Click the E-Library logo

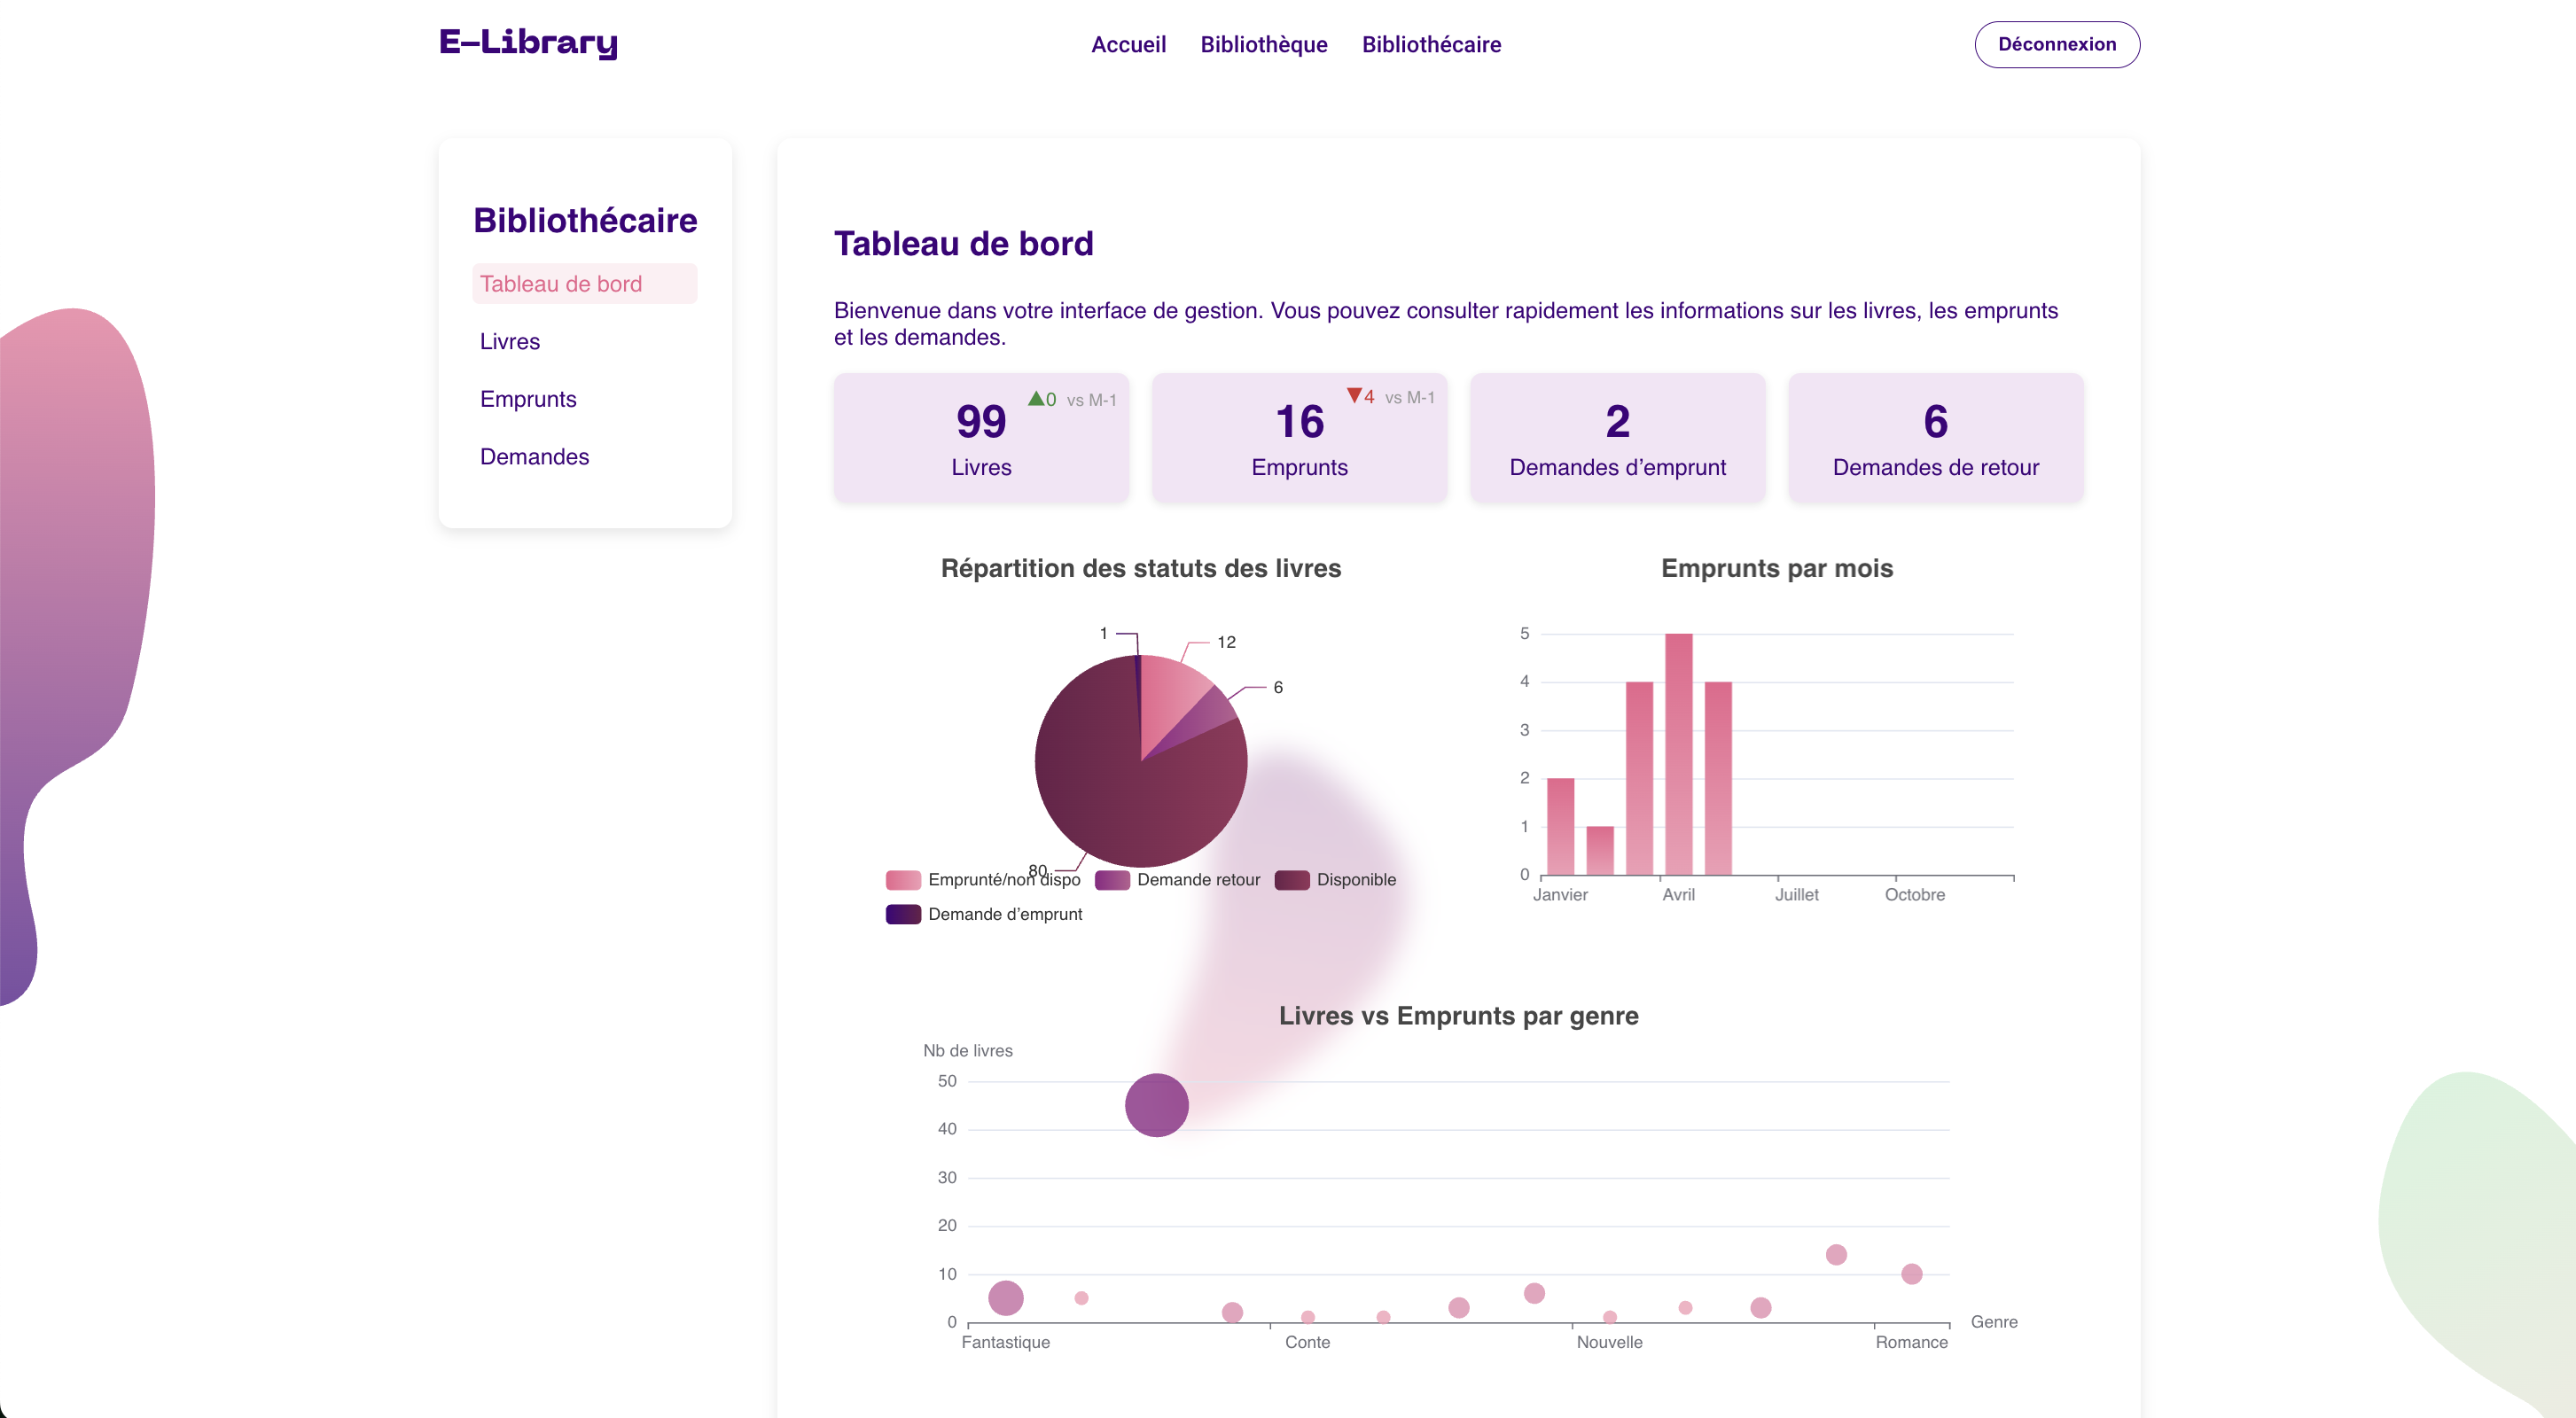click(x=528, y=43)
